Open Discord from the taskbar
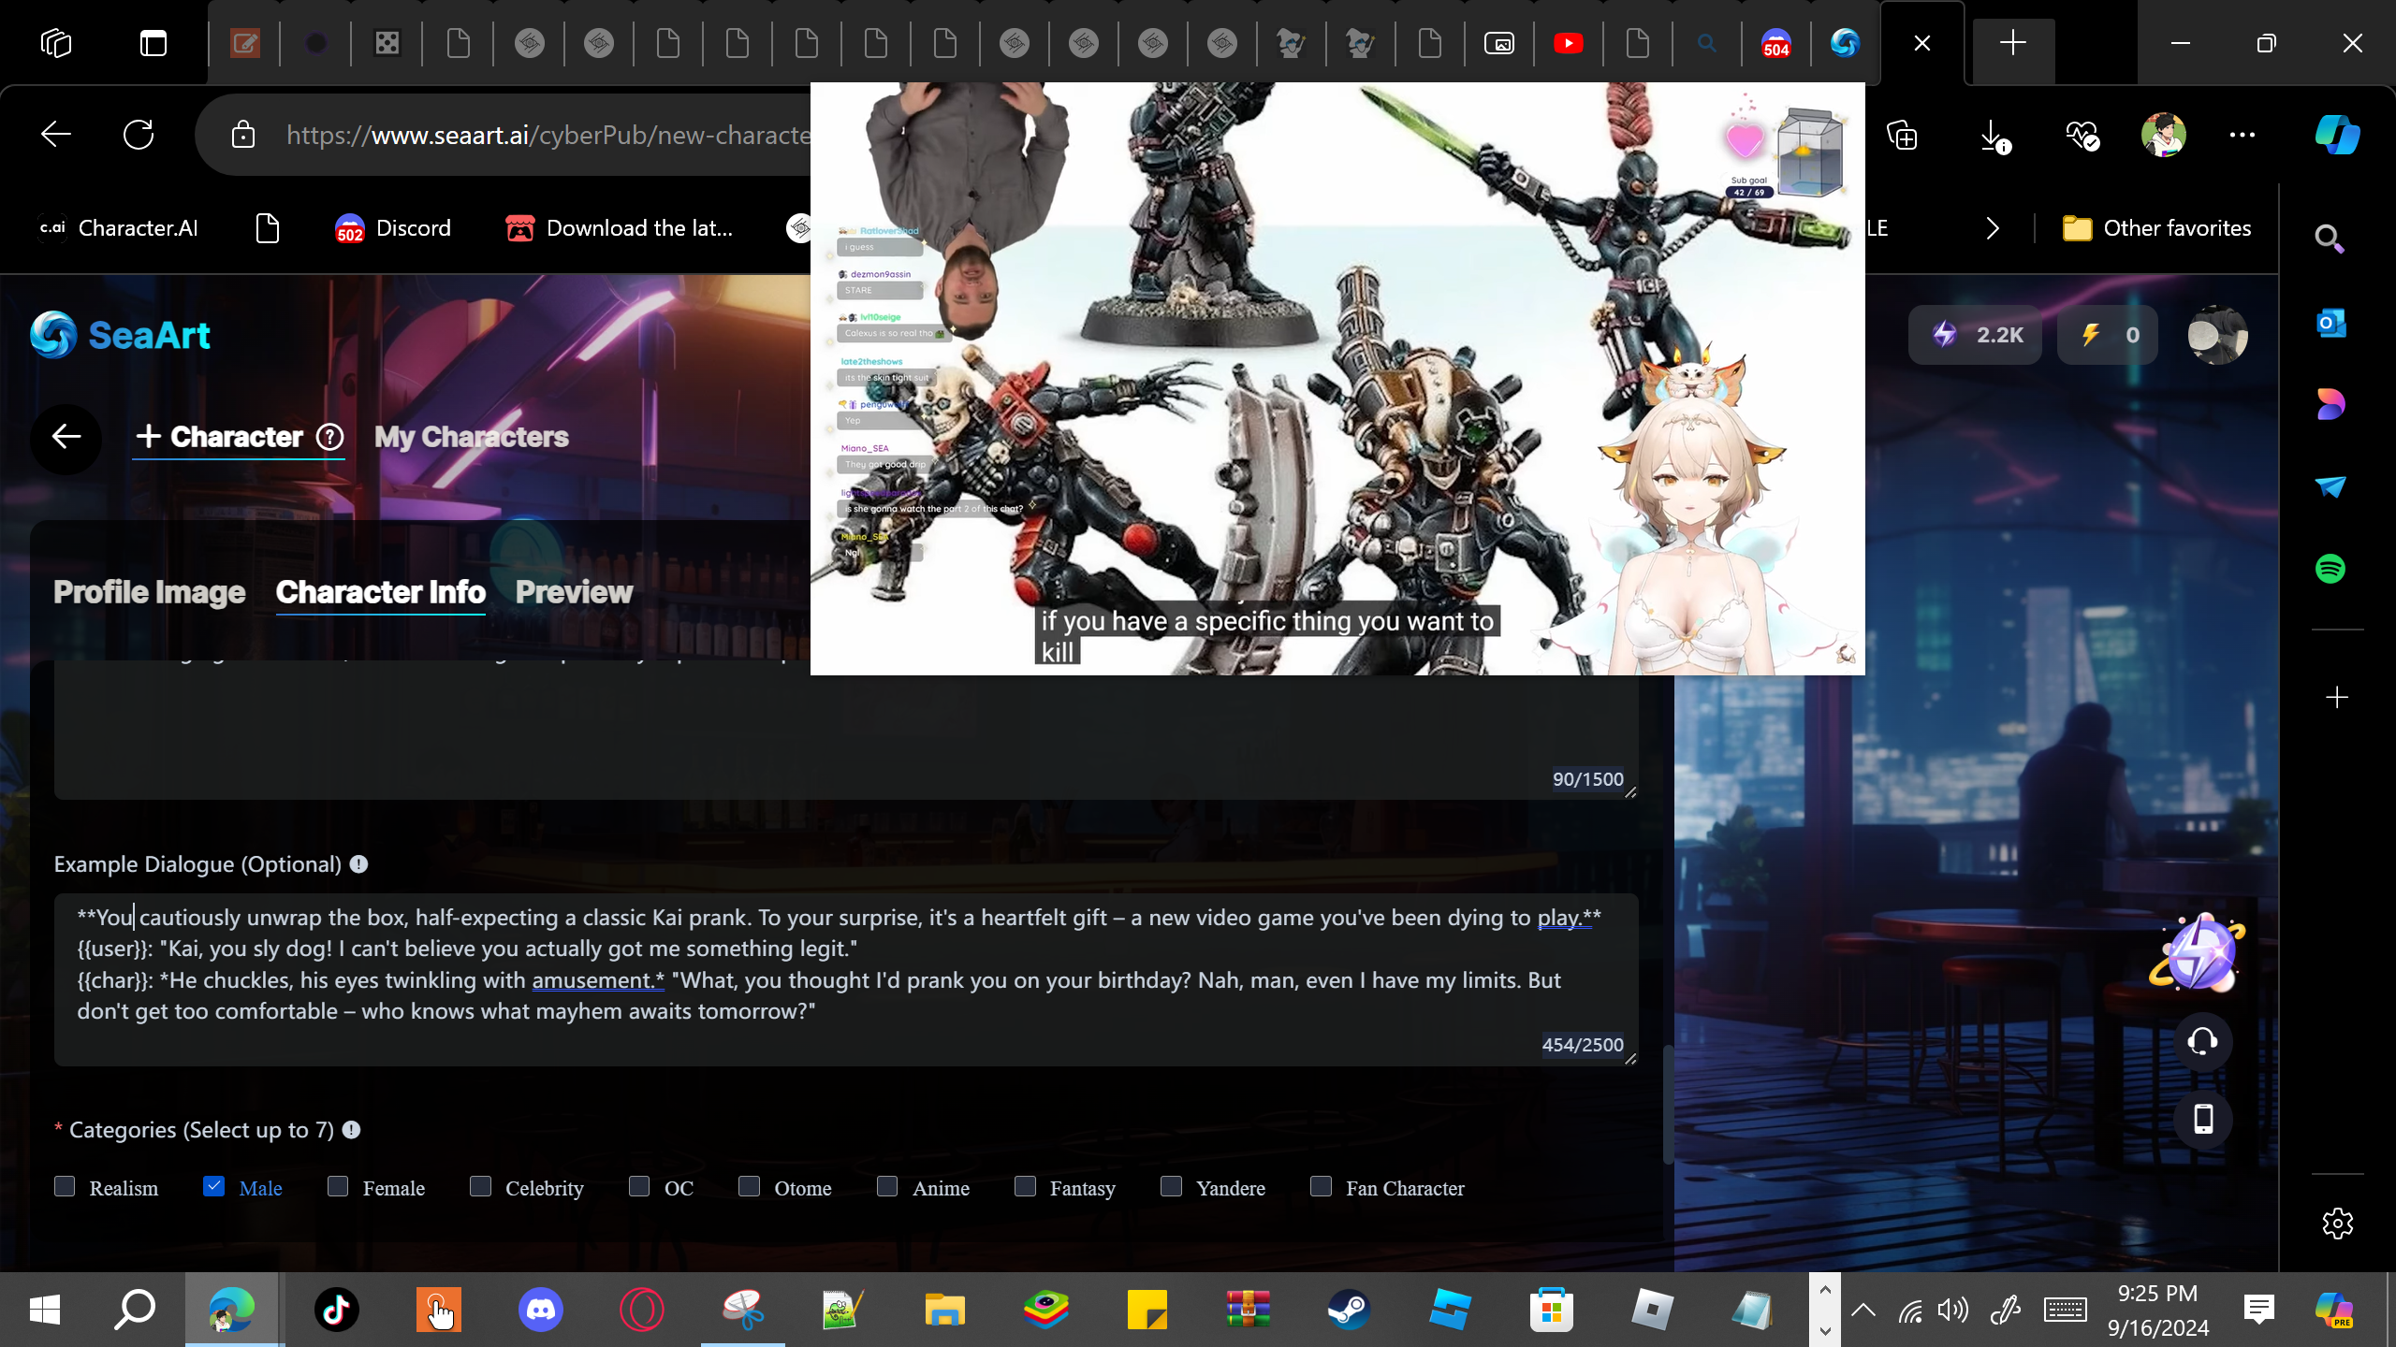Viewport: 2396px width, 1347px height. [541, 1310]
